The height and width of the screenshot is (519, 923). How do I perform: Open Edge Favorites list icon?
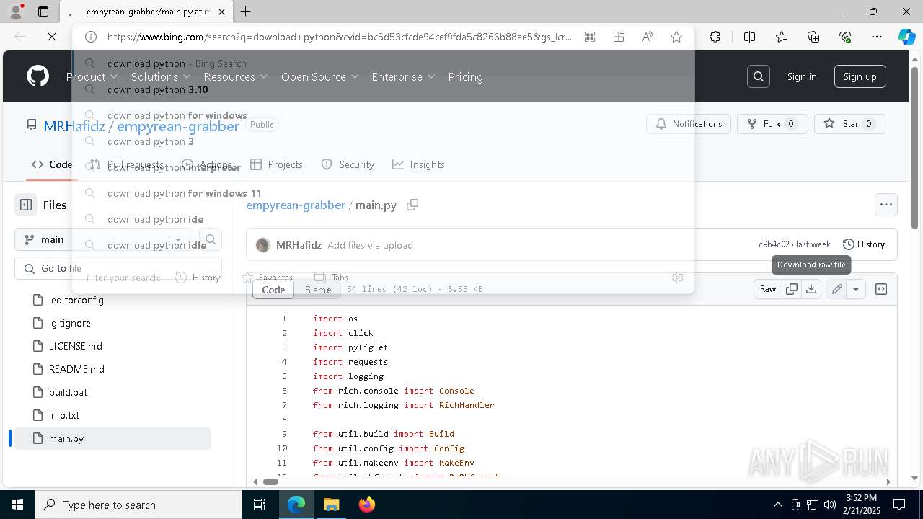(x=782, y=37)
